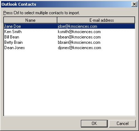Select the bbrain@kmsciences.com email address
The height and width of the screenshot is (131, 139).
click(79, 42)
